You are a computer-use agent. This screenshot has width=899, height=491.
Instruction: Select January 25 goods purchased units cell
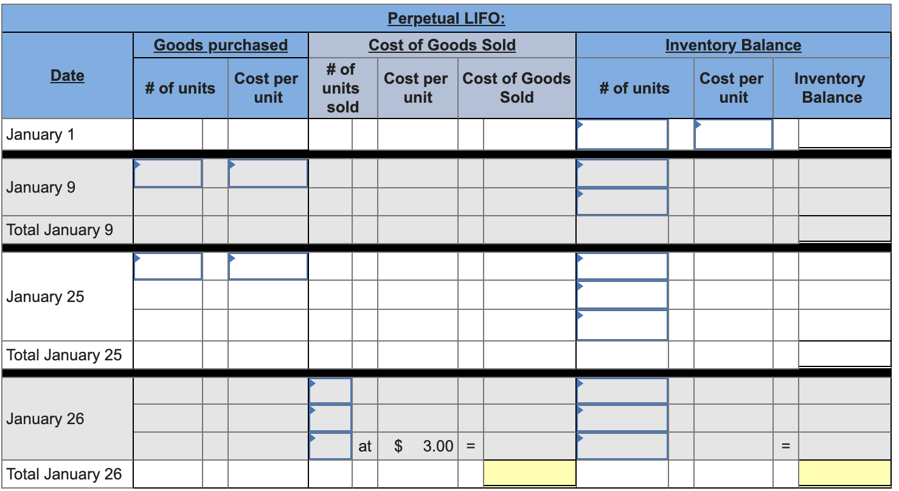click(x=168, y=266)
